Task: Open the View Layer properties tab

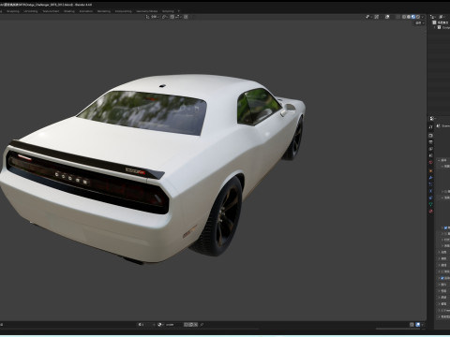Action: [431, 149]
